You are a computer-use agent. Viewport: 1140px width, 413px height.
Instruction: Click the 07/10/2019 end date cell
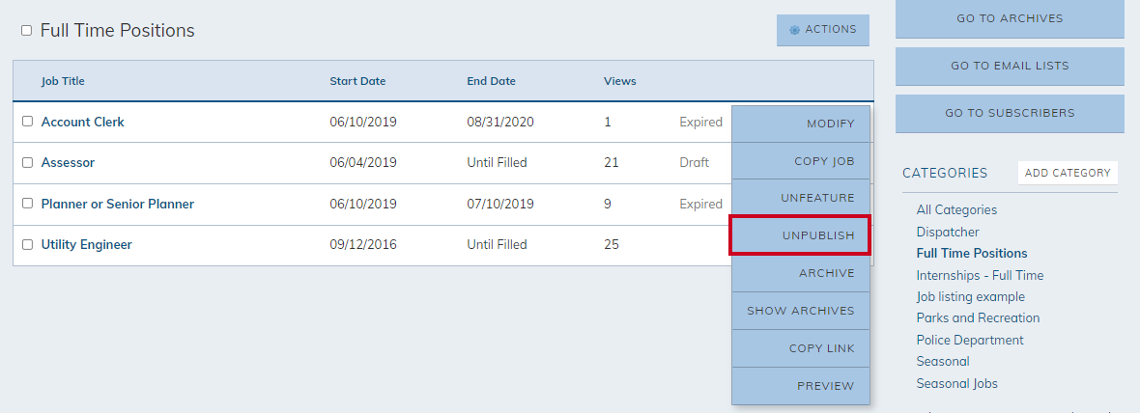500,204
